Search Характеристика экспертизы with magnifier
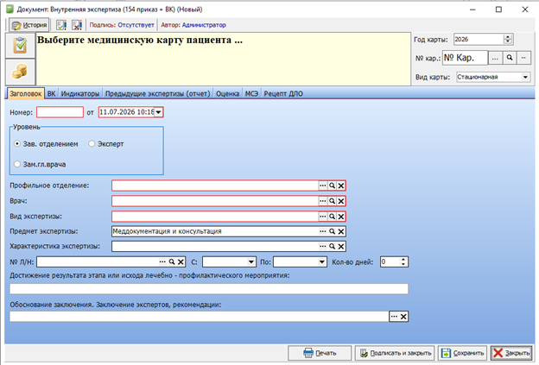 (x=332, y=246)
